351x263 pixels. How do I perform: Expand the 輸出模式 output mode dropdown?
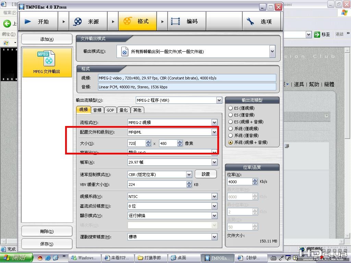coord(272,51)
